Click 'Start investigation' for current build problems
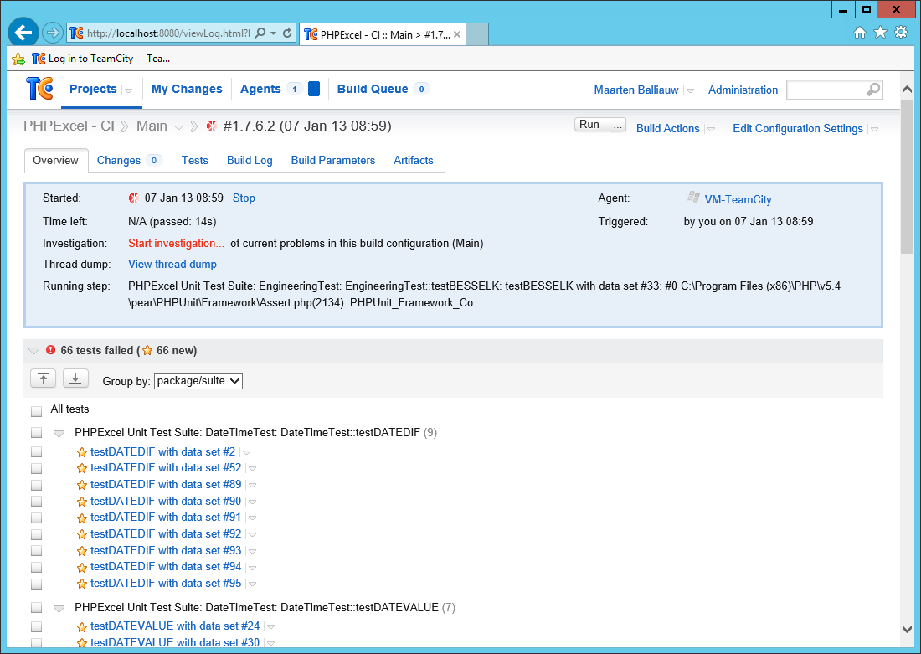Screen dimensions: 921x654 (x=175, y=242)
